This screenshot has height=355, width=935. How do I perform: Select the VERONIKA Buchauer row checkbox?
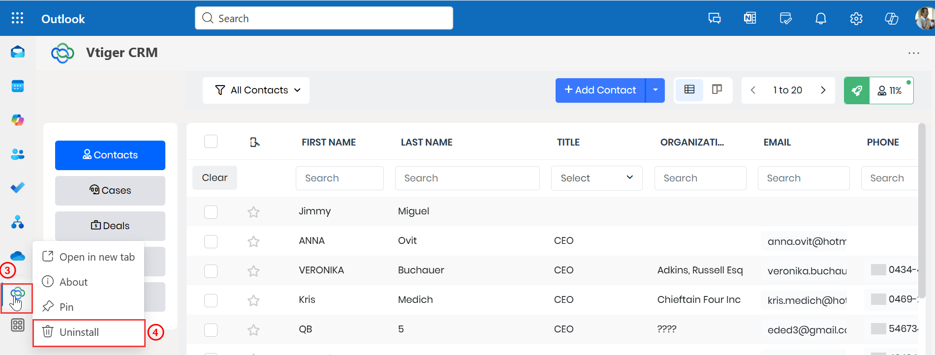click(211, 271)
